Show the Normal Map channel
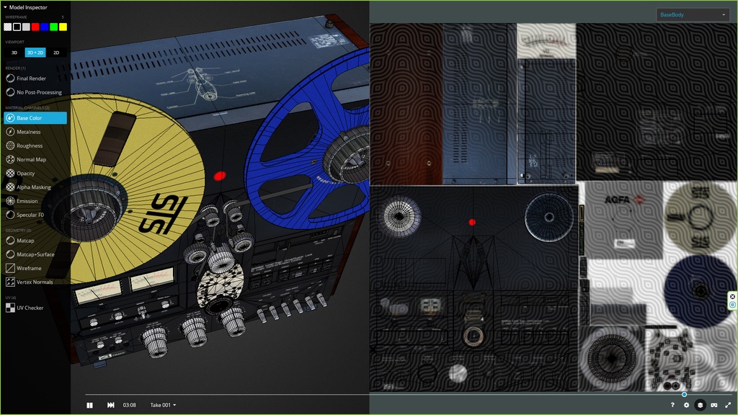 [31, 159]
